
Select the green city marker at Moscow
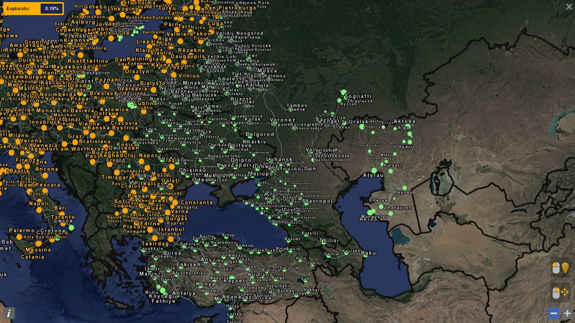pos(263,73)
